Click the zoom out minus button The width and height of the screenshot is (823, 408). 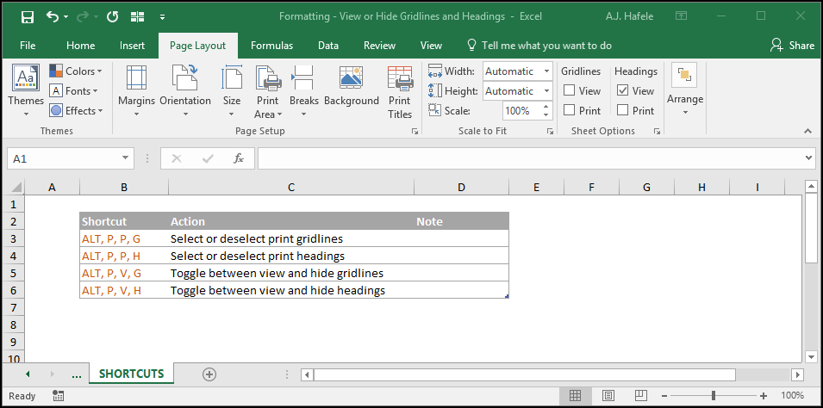(x=665, y=396)
